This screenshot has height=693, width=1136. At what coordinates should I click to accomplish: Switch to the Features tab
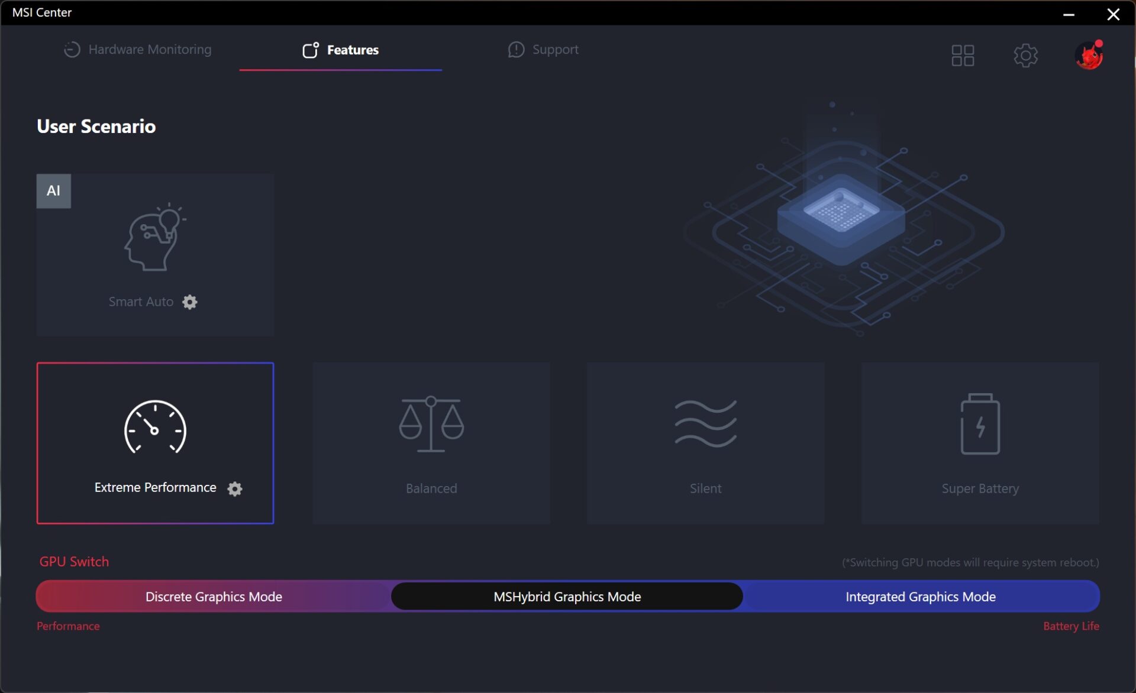coord(340,50)
